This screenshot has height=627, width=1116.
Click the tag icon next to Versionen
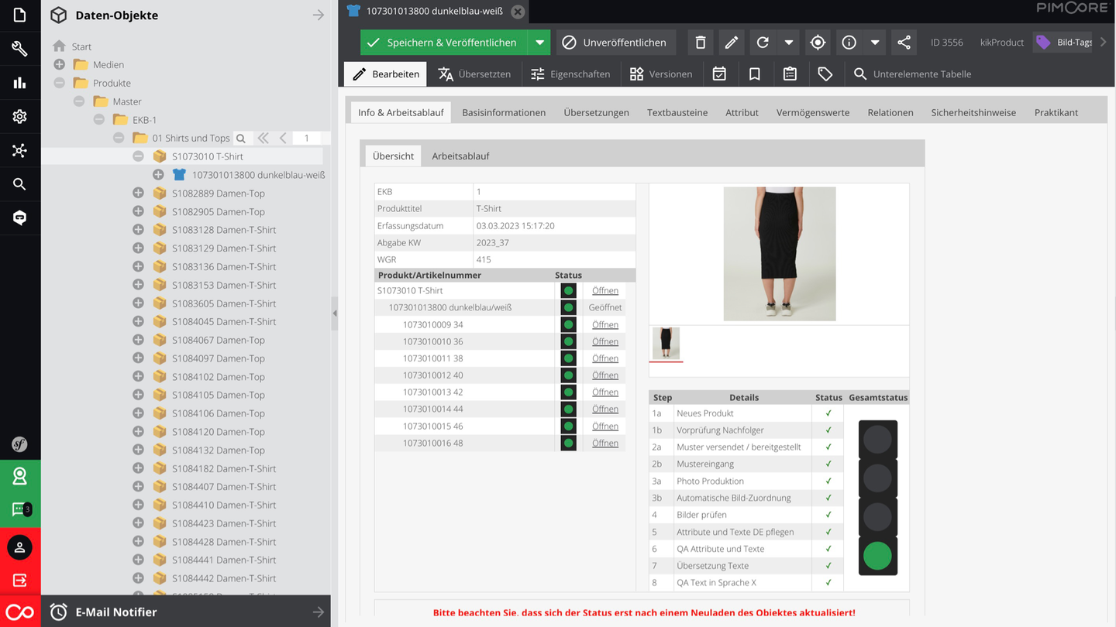(825, 74)
